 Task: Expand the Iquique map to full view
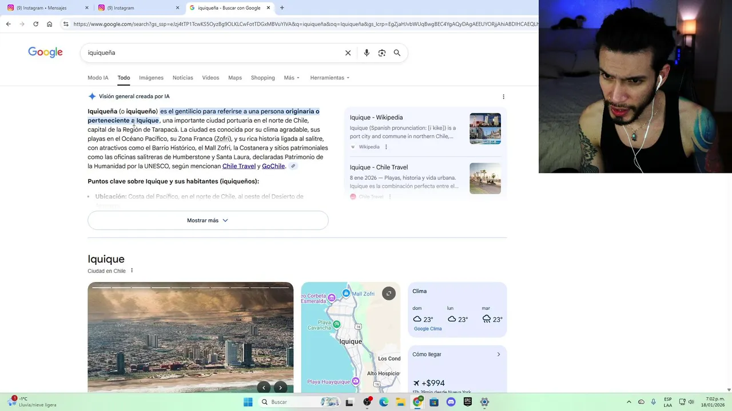[x=388, y=293]
